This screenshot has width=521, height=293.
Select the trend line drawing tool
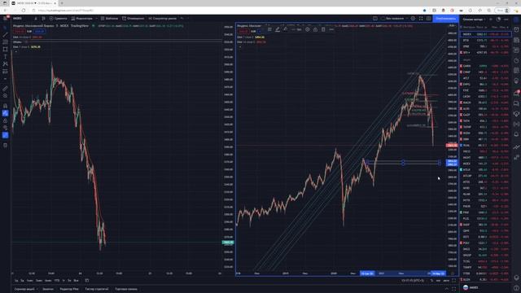coord(5,35)
